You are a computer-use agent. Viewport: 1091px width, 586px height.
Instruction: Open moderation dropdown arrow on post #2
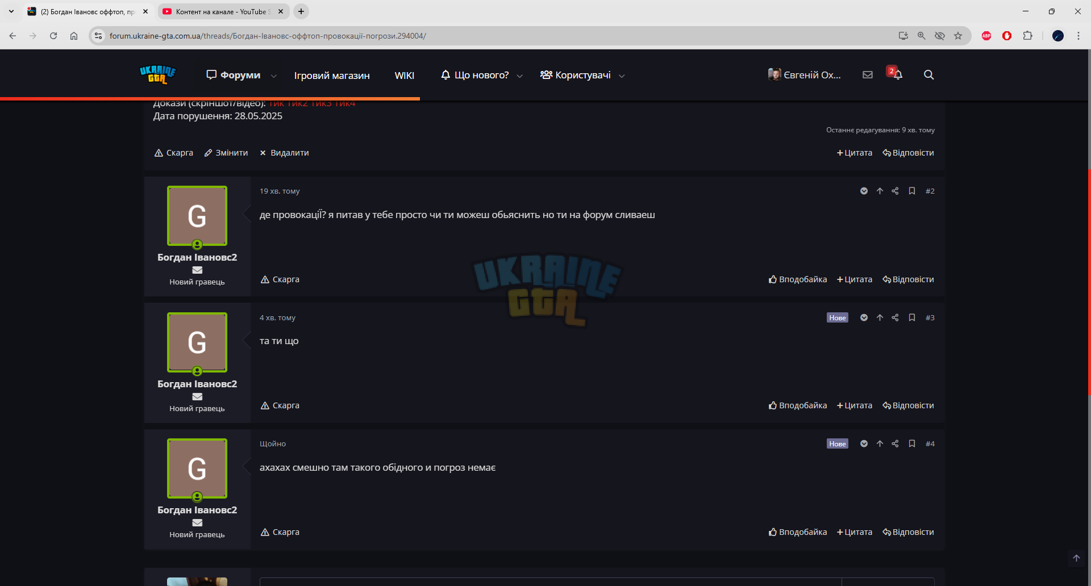coord(864,191)
